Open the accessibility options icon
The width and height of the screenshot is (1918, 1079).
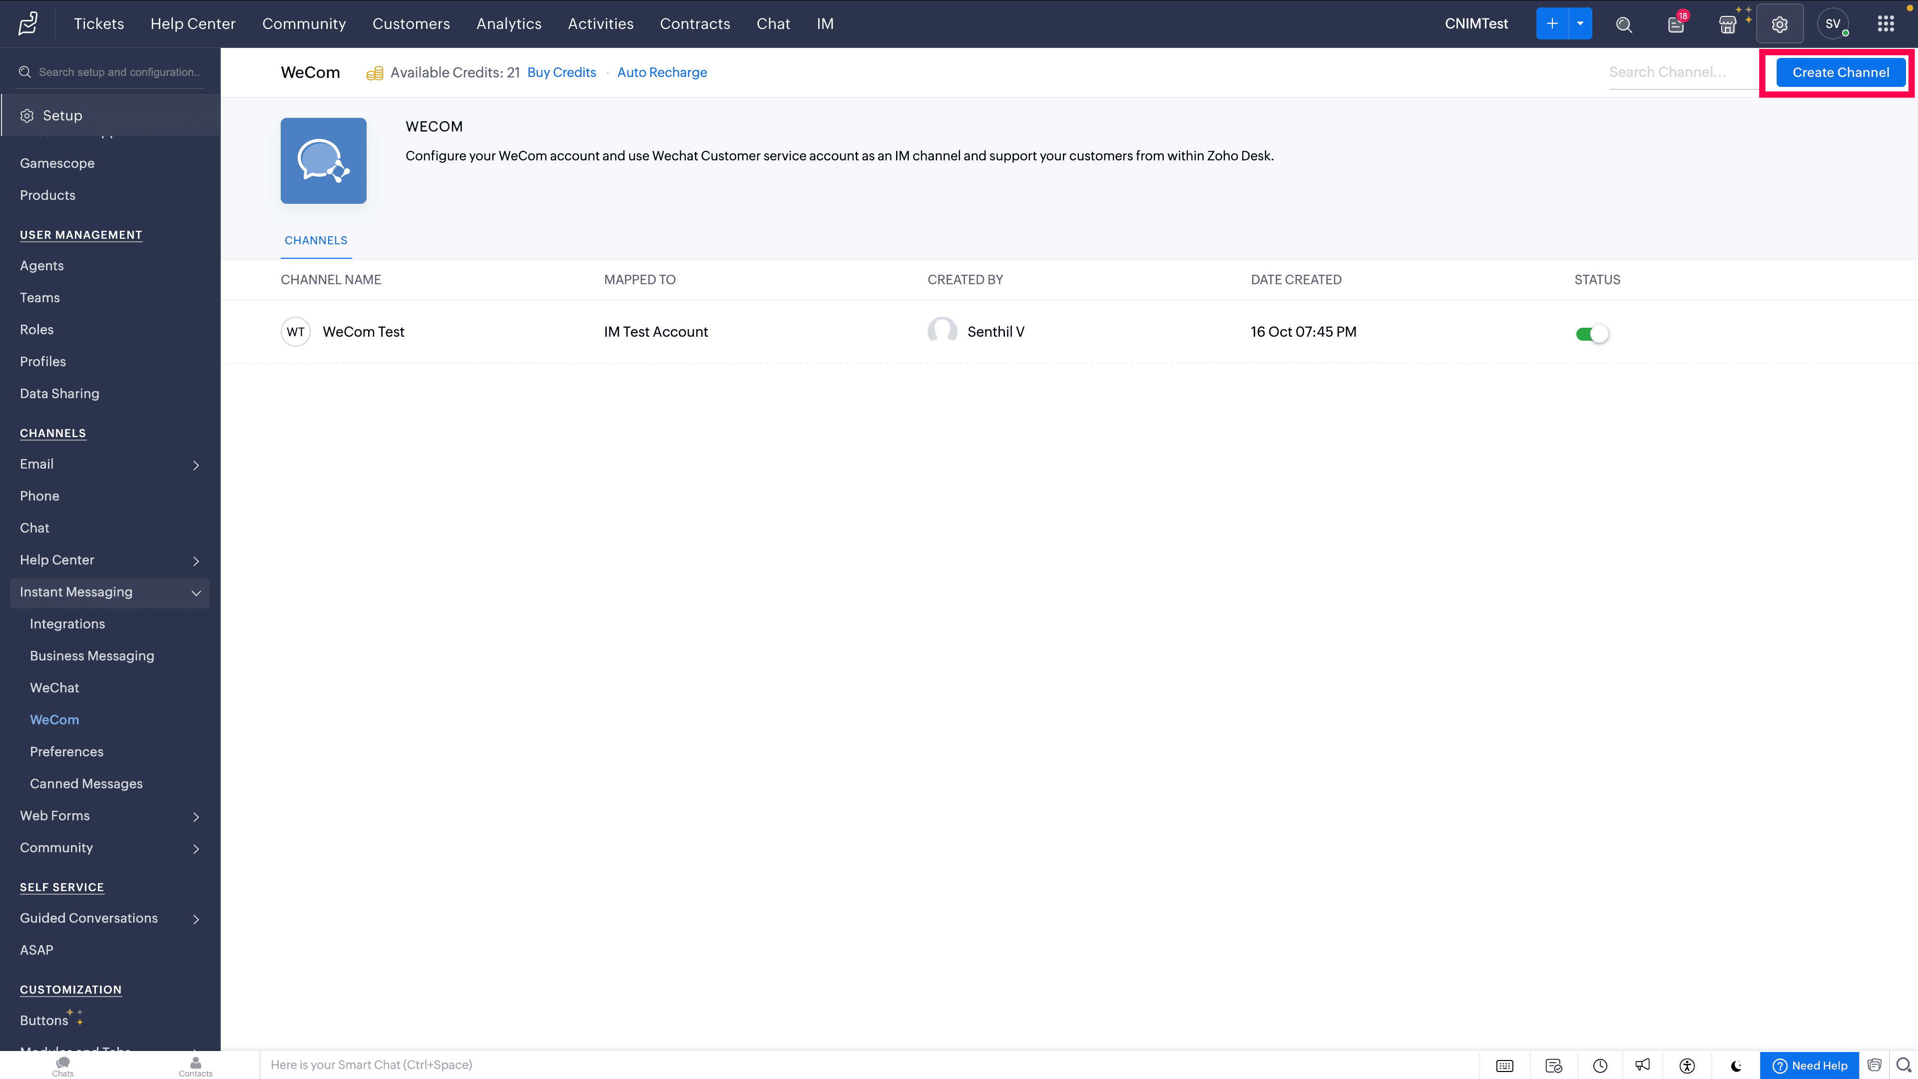tap(1687, 1066)
